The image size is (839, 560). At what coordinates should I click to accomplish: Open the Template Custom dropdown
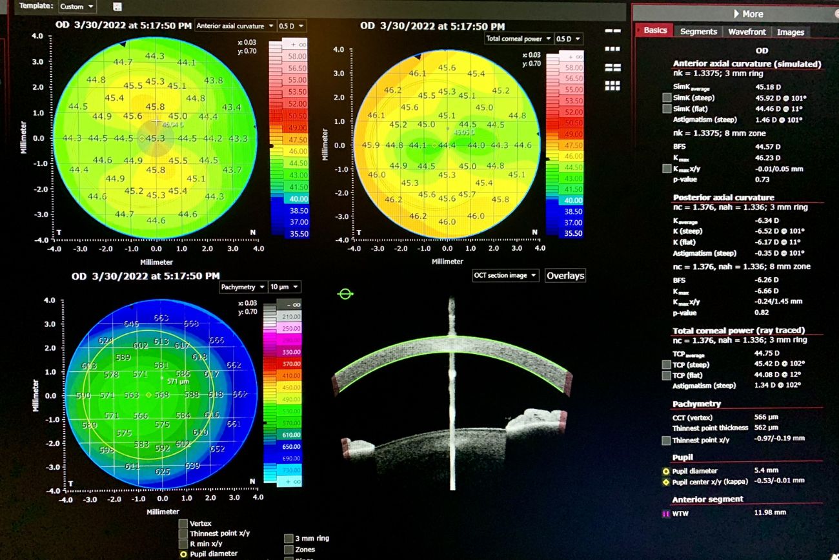tap(77, 6)
